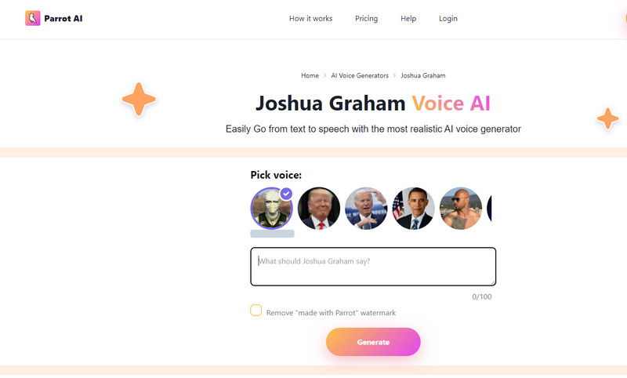Screen dimensions: 627x378
Task: Pick the second voice avatar with red tie
Action: 319,209
